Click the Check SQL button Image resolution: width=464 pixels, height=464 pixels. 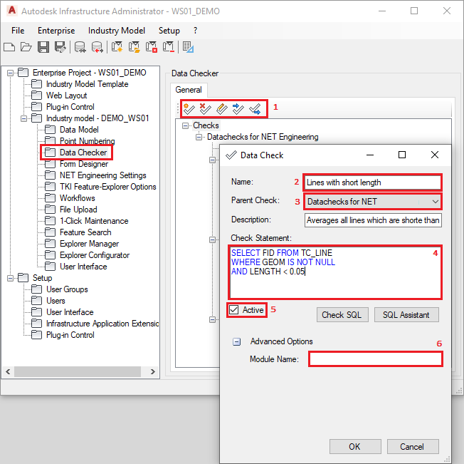click(342, 314)
